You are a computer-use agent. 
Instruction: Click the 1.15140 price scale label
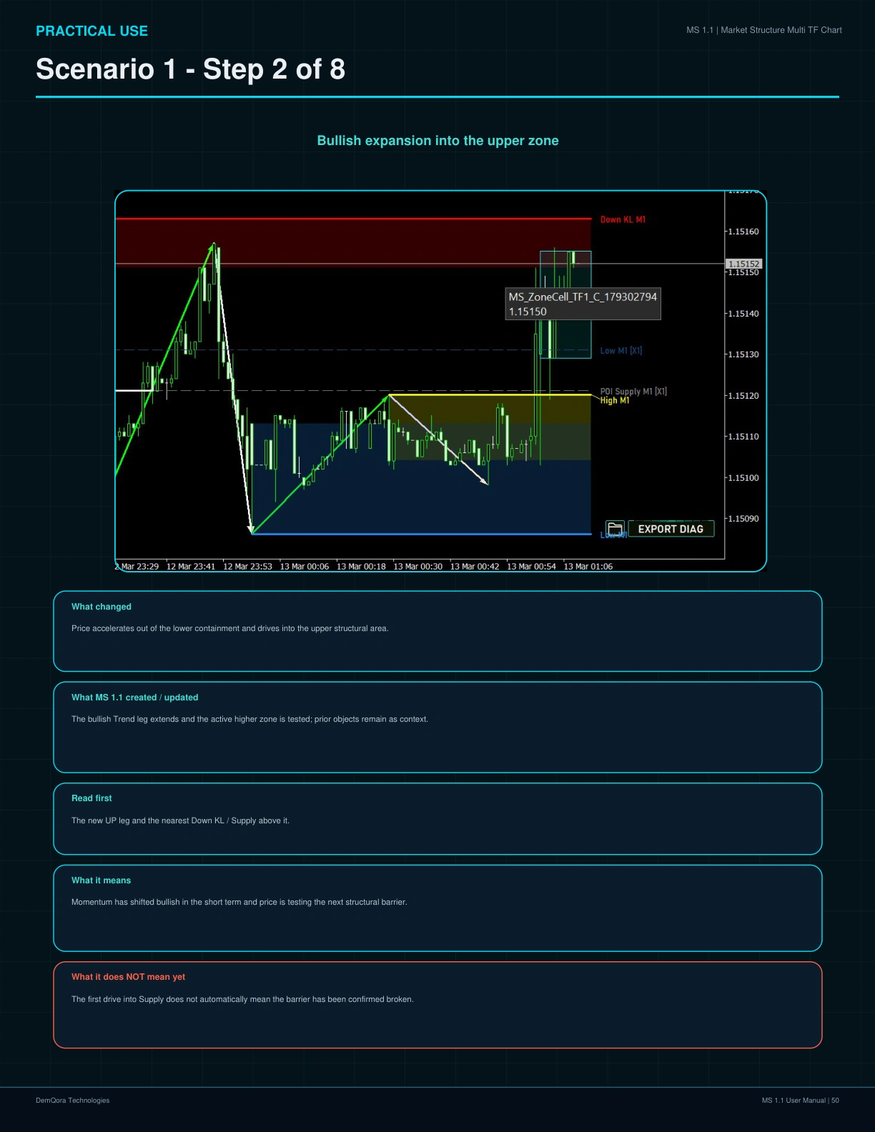click(743, 314)
